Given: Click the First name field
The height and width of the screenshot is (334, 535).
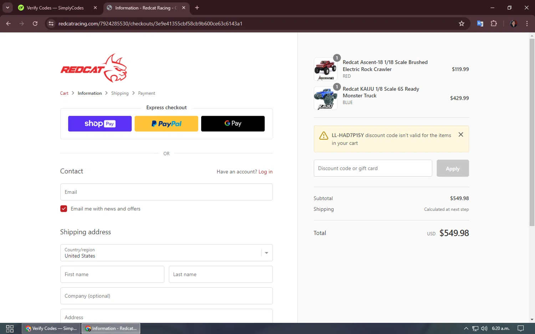Looking at the screenshot, I should click(112, 274).
